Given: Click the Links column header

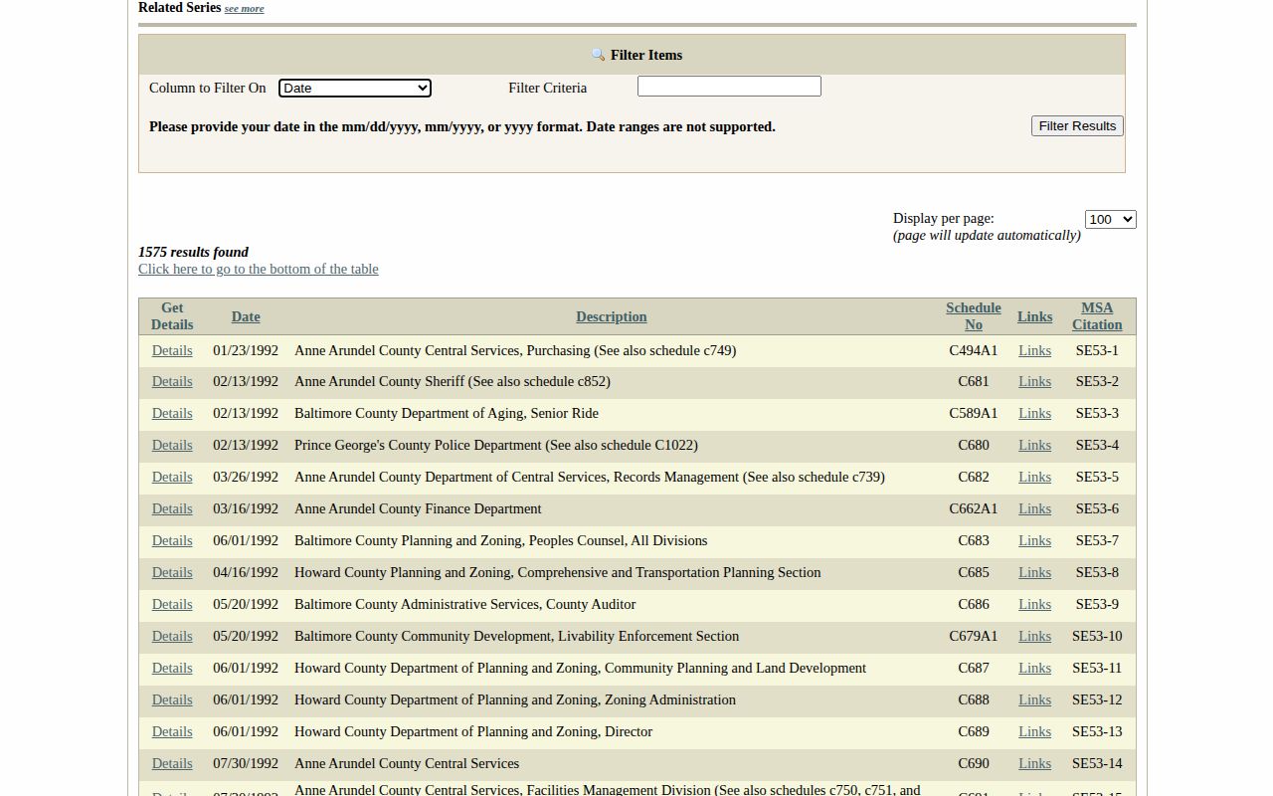Looking at the screenshot, I should coord(1035,316).
